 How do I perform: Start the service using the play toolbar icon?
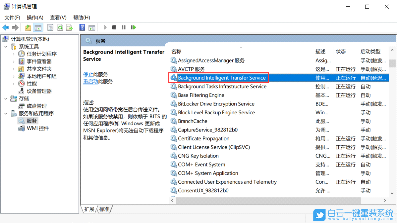(105, 27)
